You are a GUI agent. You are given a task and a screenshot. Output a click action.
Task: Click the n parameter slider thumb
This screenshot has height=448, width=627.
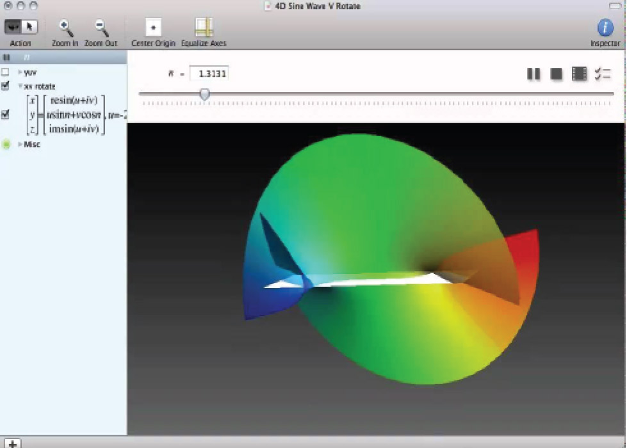pyautogui.click(x=205, y=94)
